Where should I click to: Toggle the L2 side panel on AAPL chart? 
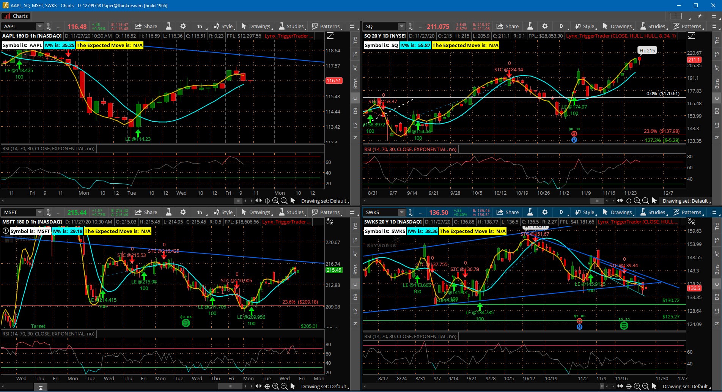355,125
